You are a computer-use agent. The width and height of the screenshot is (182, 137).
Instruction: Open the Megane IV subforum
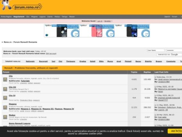(69, 109)
